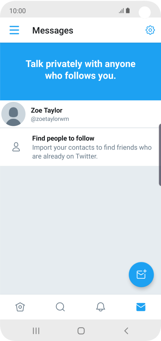Open the Search magnifier tab

tap(60, 307)
